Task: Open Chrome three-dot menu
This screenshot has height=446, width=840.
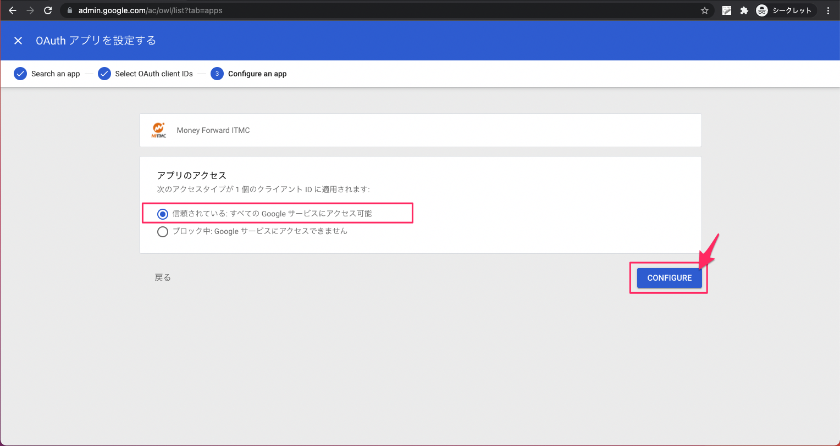Action: [828, 10]
